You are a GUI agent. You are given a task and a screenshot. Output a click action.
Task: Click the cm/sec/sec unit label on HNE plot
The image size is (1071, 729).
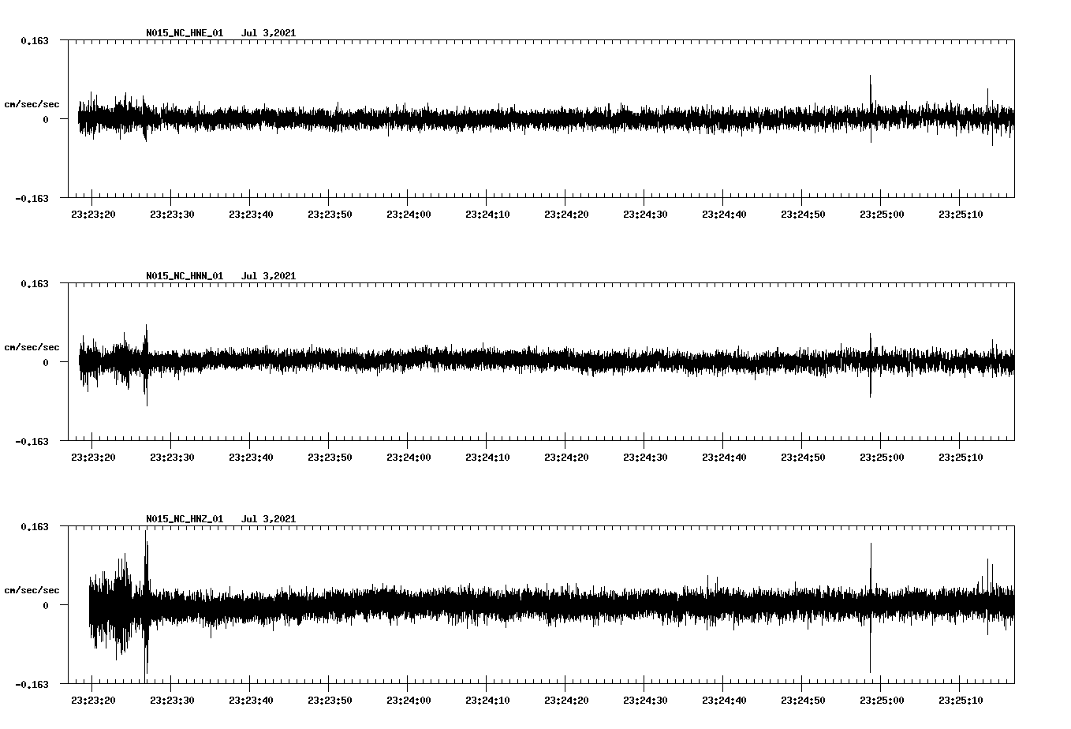coord(32,104)
